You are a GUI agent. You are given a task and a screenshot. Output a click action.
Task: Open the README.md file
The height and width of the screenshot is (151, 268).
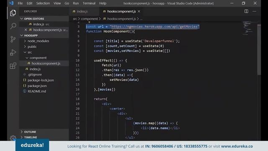[44, 91]
